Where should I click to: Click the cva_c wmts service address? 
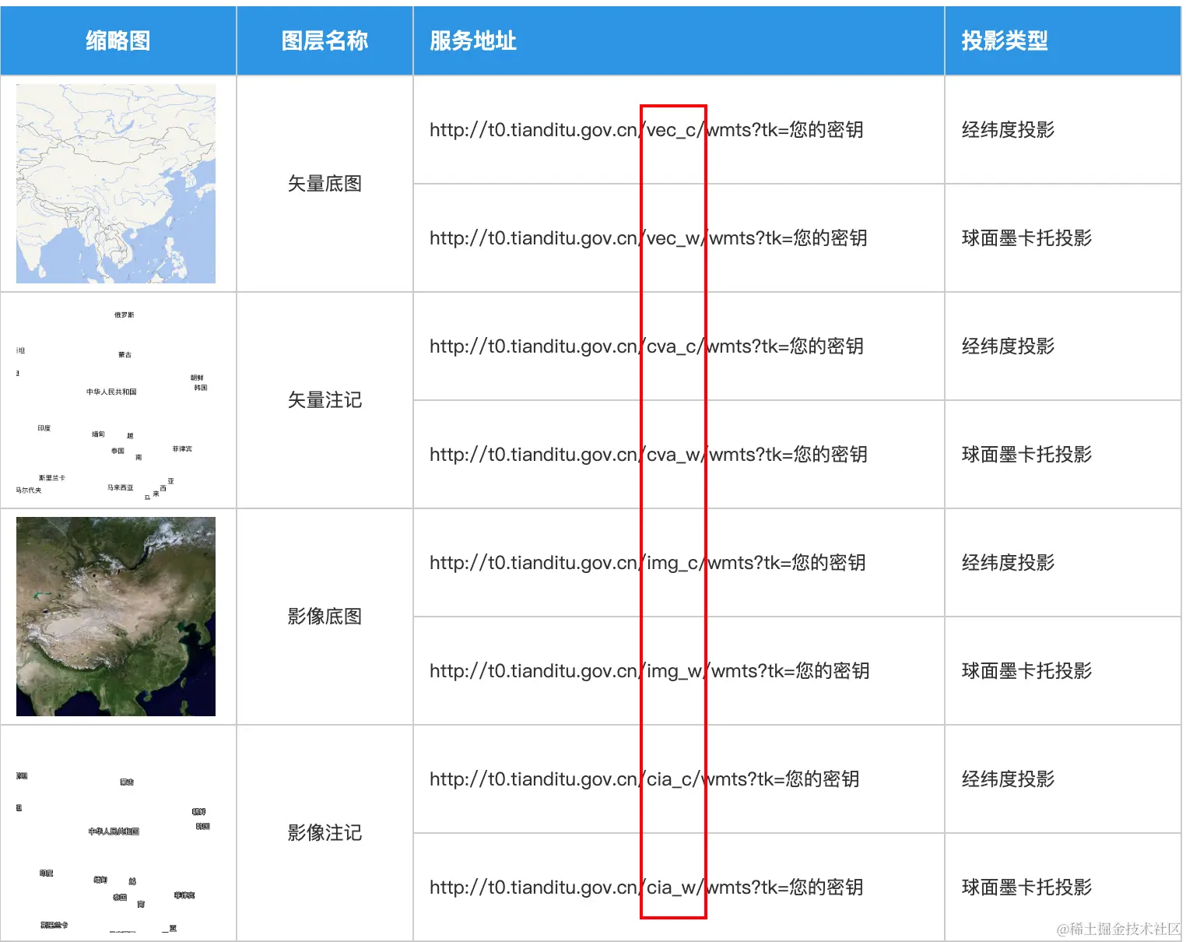[647, 346]
